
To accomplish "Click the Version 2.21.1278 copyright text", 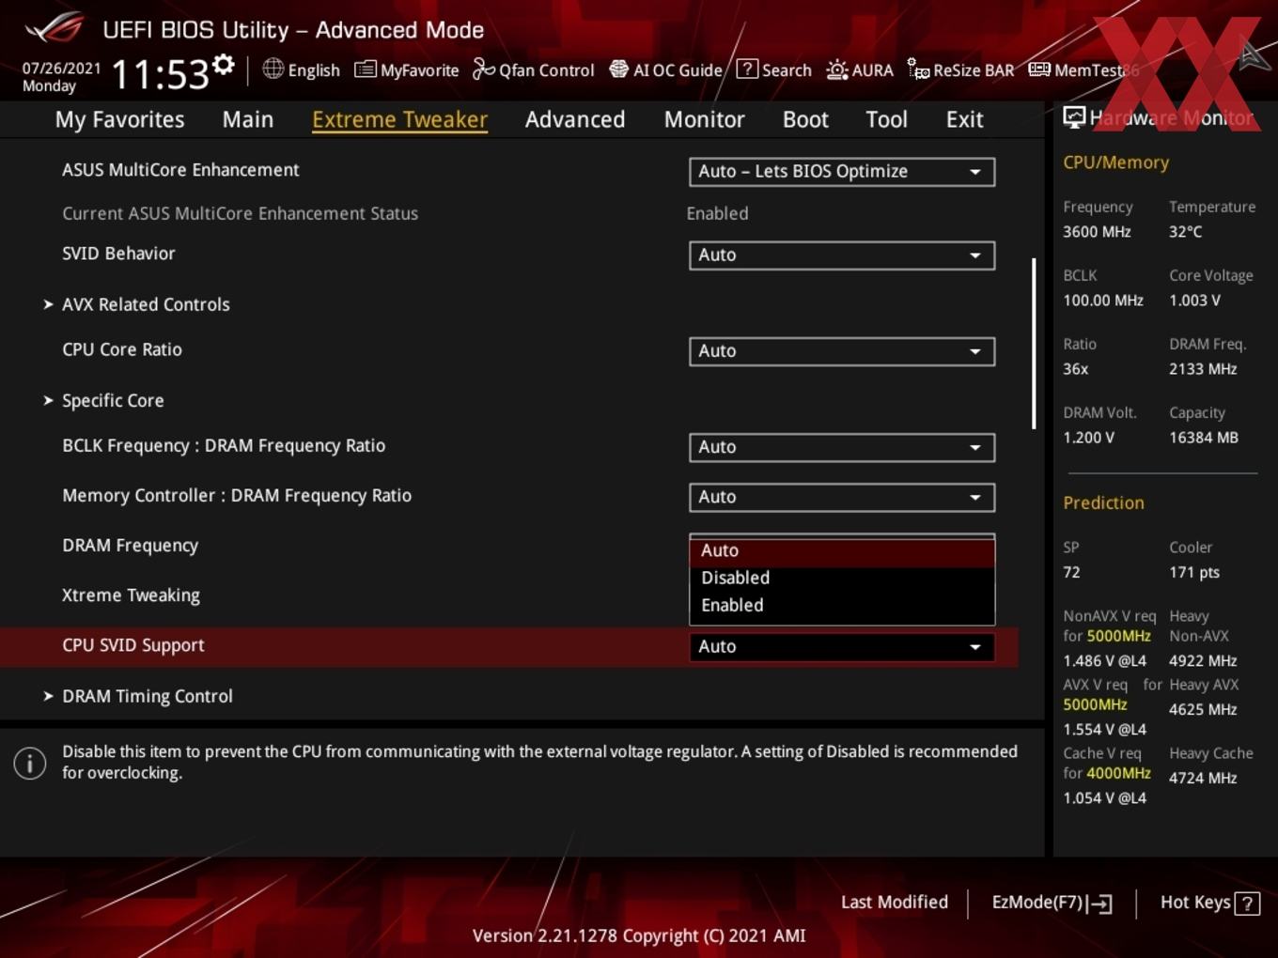I will tap(639, 935).
